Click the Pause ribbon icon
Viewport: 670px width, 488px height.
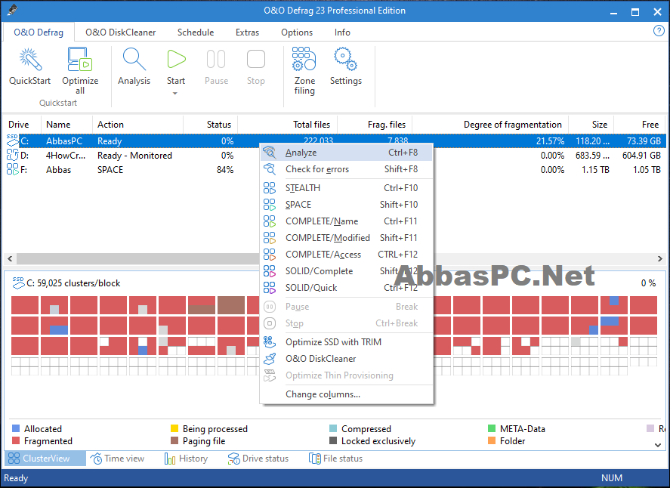tap(216, 59)
